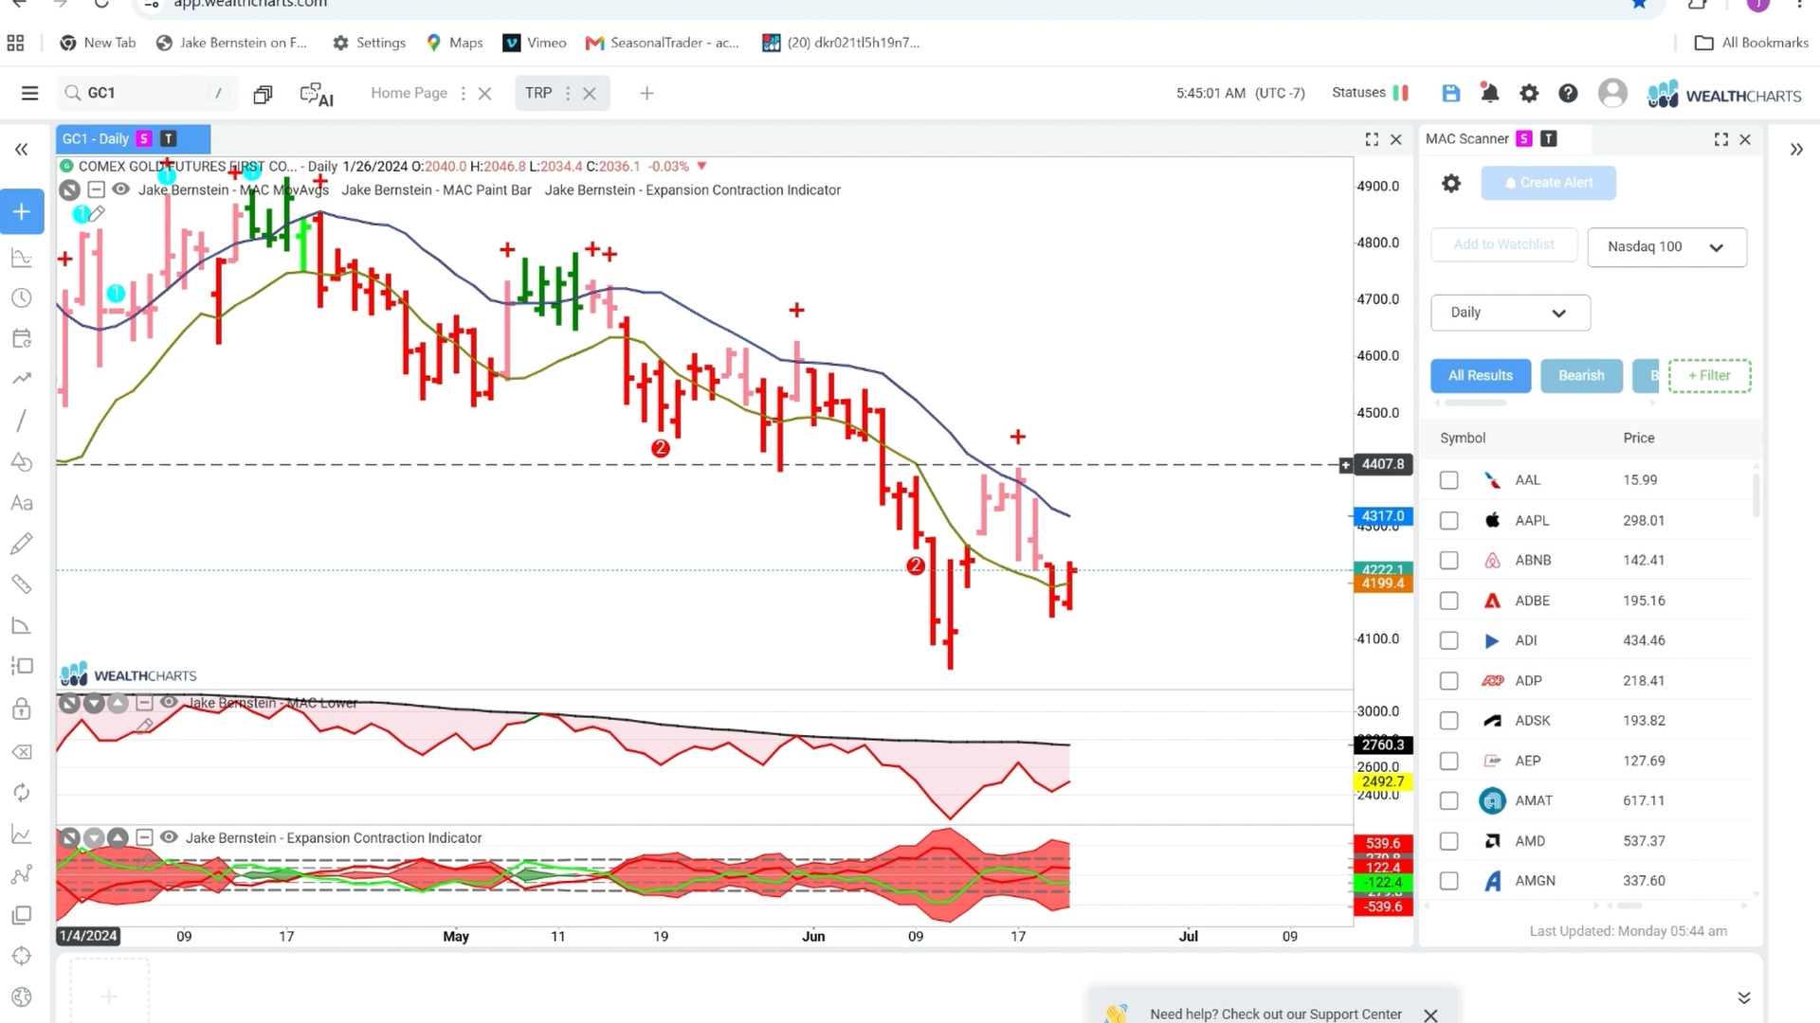This screenshot has width=1820, height=1023.
Task: Click the save layout floppy disk icon
Action: 1450,93
